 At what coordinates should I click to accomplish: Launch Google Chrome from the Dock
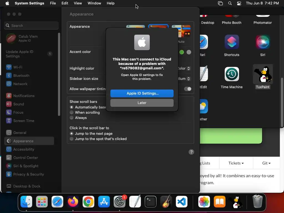[88, 202]
